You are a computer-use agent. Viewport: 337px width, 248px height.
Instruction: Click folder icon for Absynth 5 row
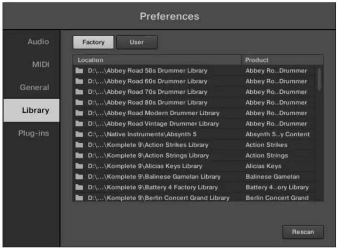[79, 134]
